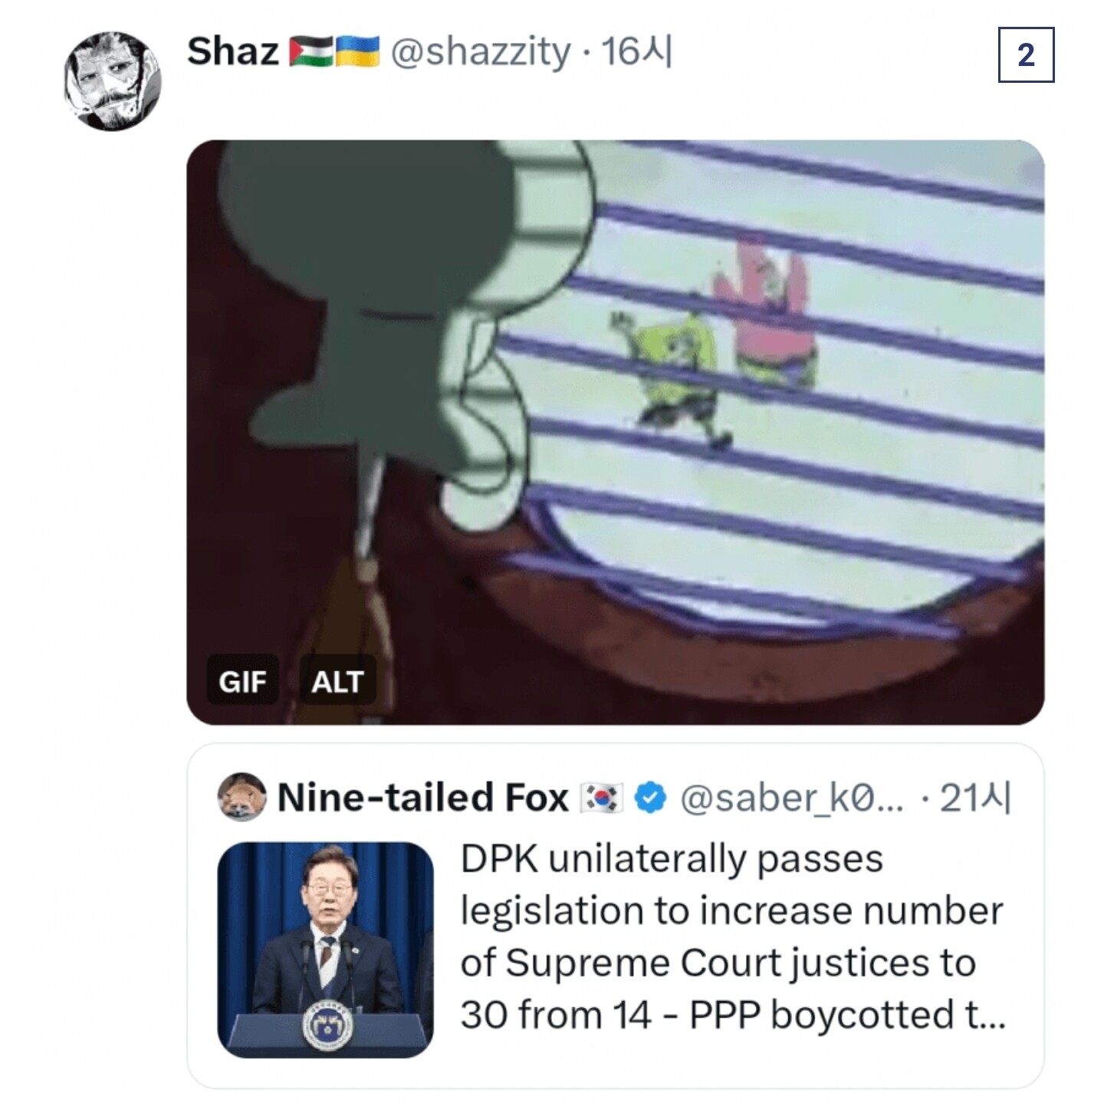
Task: Click the Palestine flag emoji beside Shaz
Action: (311, 52)
